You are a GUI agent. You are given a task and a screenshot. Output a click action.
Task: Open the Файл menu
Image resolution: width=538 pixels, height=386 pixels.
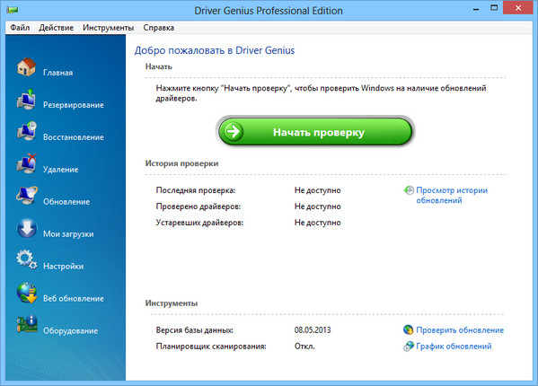tap(20, 28)
